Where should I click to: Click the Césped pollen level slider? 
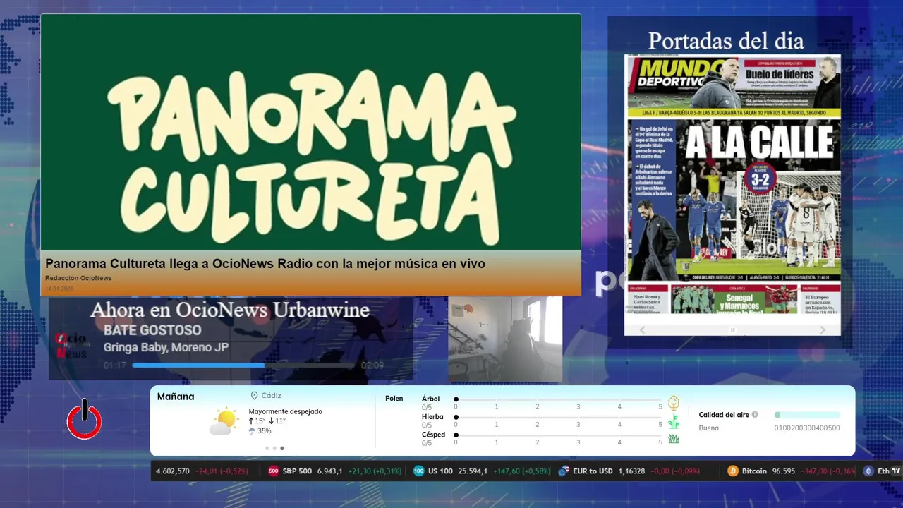point(559,435)
